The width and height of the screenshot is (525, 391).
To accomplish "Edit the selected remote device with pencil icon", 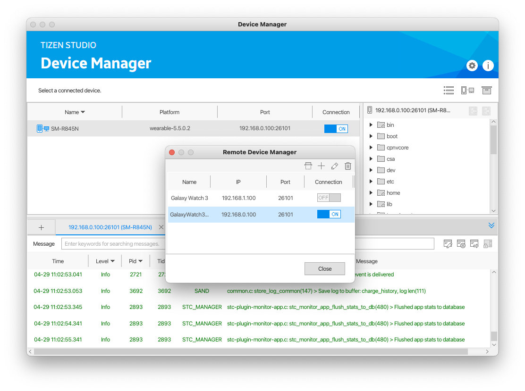I will [334, 166].
